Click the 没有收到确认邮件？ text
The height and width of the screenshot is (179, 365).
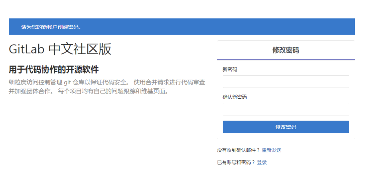click(x=238, y=150)
